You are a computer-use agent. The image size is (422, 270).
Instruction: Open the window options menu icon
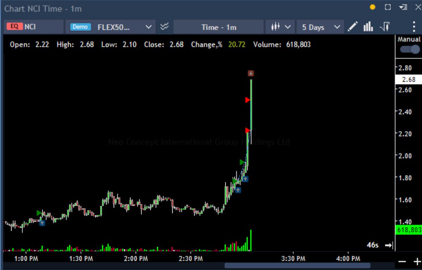point(403,7)
